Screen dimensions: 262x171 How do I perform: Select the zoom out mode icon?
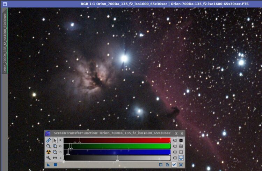tap(55, 152)
